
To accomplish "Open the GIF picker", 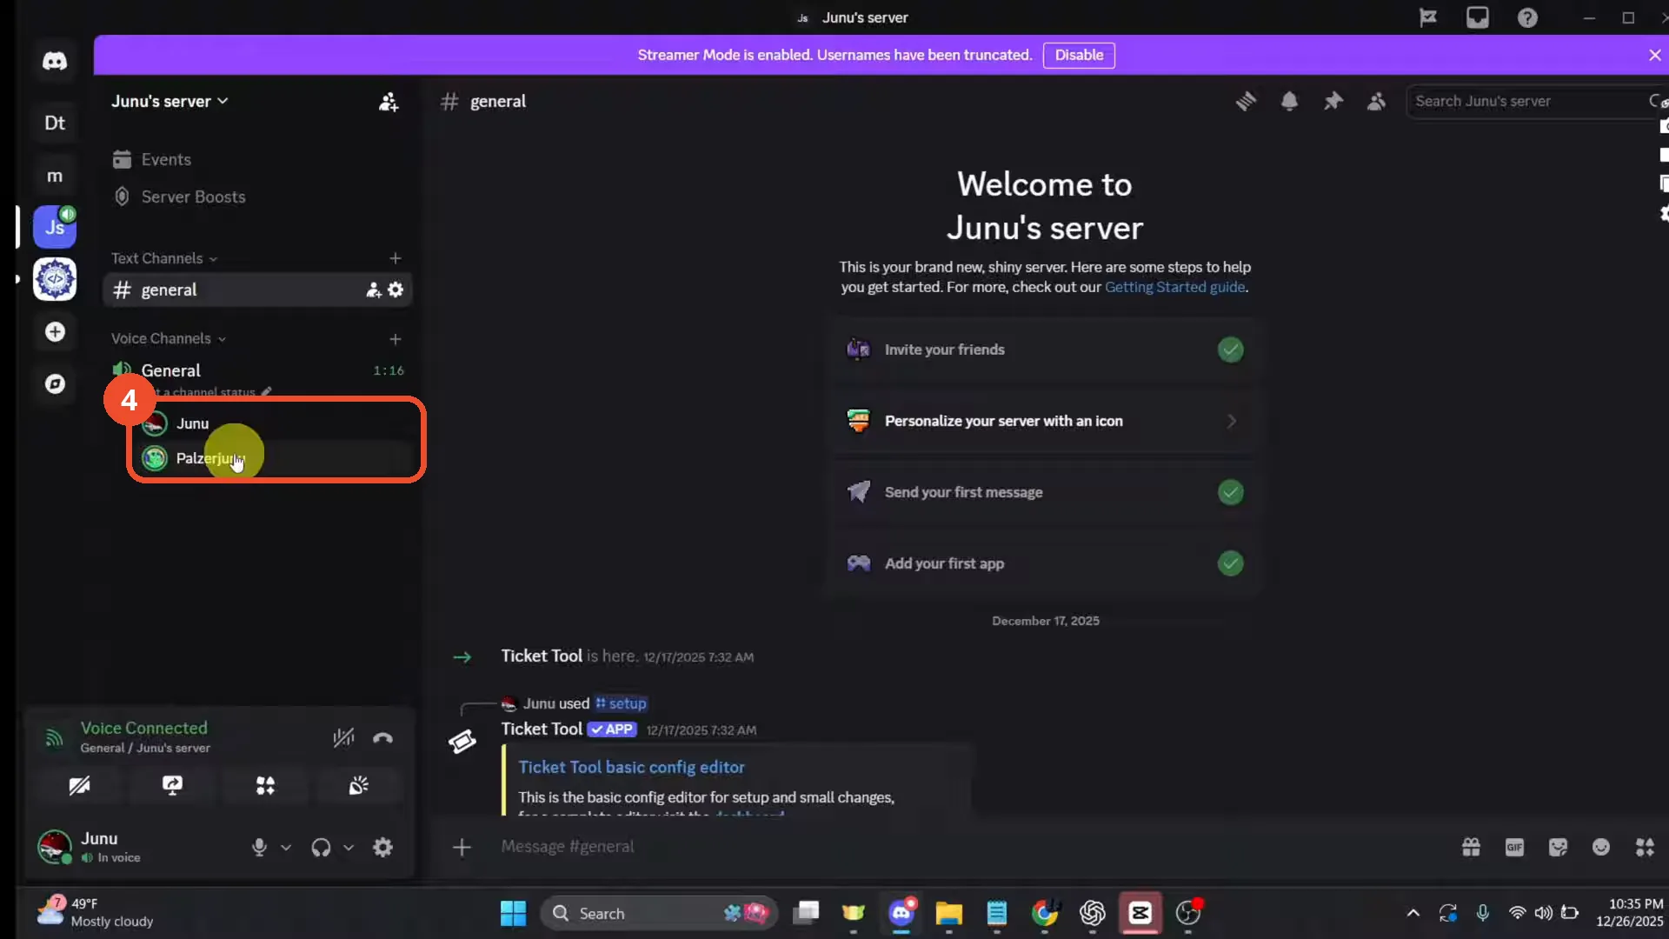I will [1514, 847].
